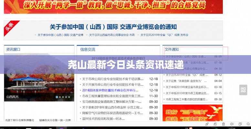The width and height of the screenshot is (251, 129).
Task: Open sub-headline 关于召开山西省市政公用事业协会 市政
Action: pyautogui.click(x=112, y=35)
